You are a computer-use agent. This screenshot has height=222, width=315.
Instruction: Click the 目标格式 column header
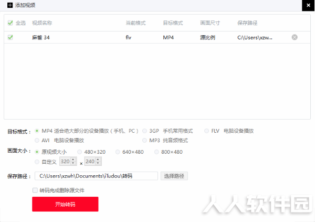point(173,23)
